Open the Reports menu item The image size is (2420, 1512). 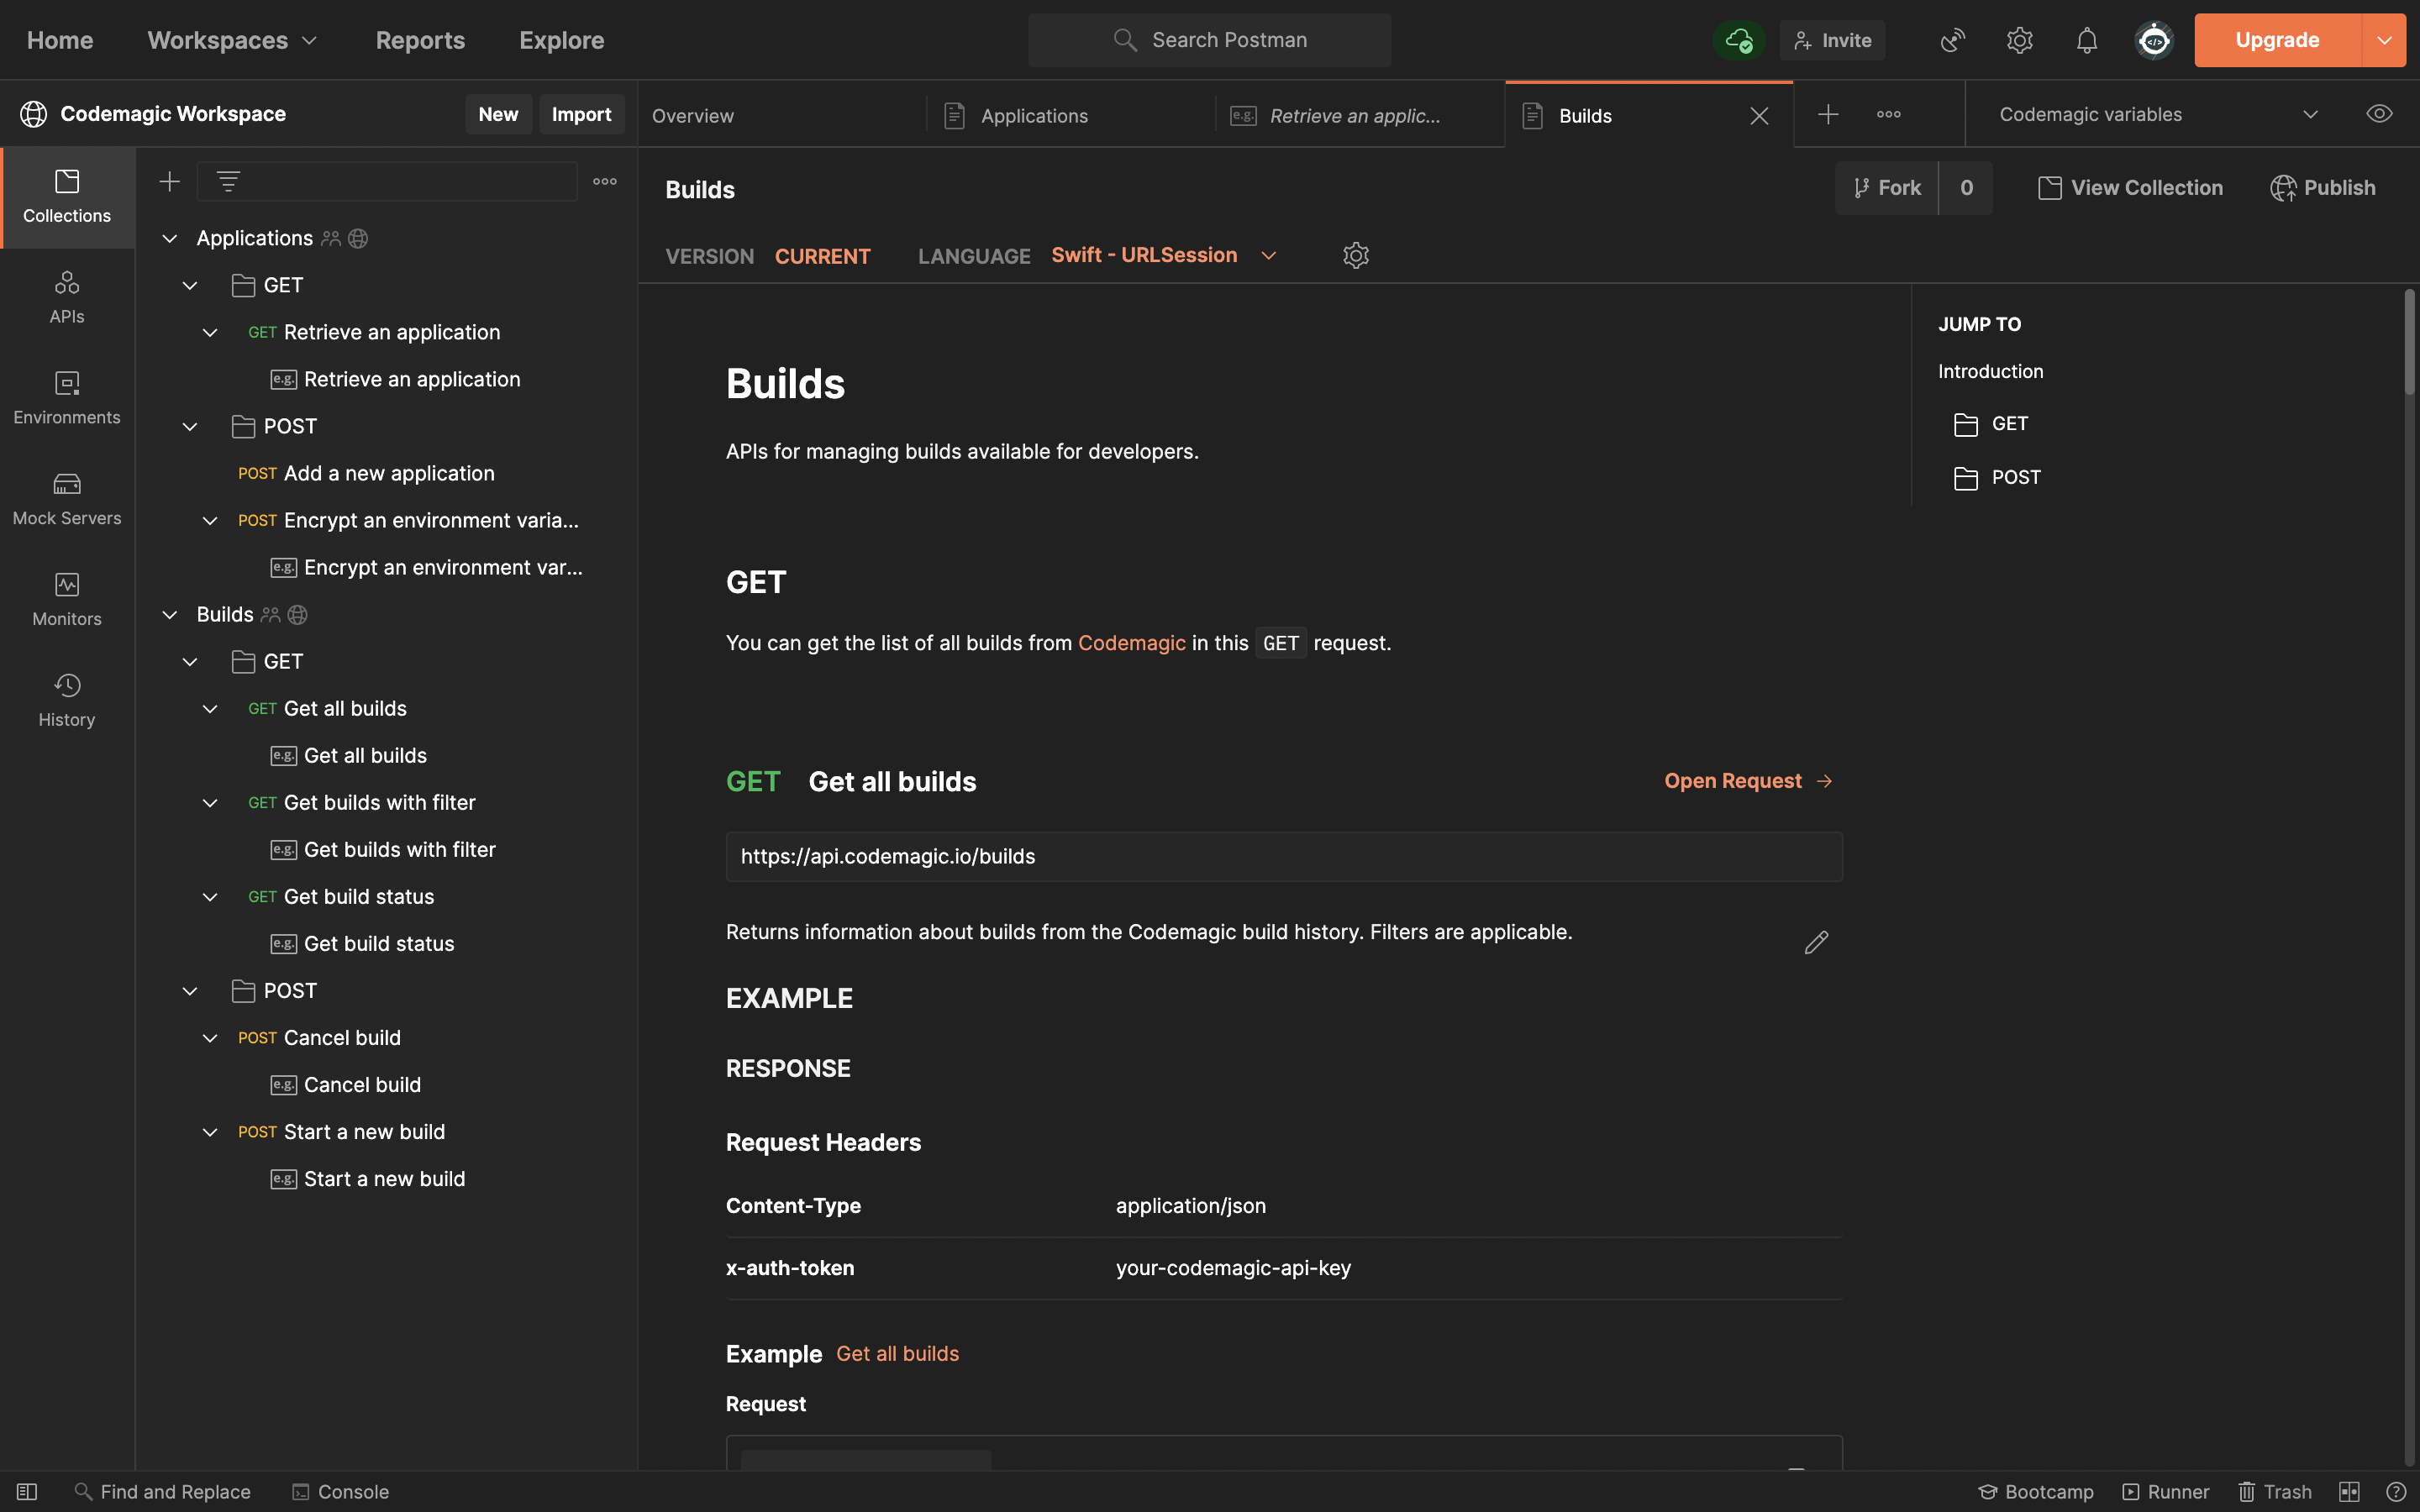pyautogui.click(x=420, y=40)
